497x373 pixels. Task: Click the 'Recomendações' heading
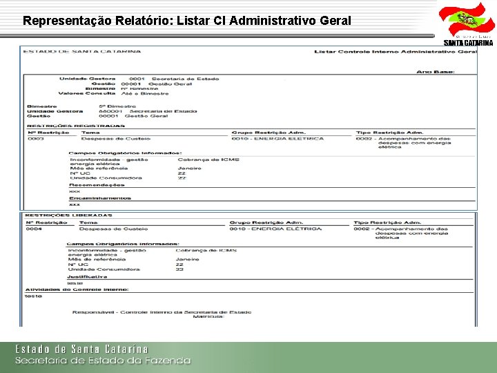97,185
